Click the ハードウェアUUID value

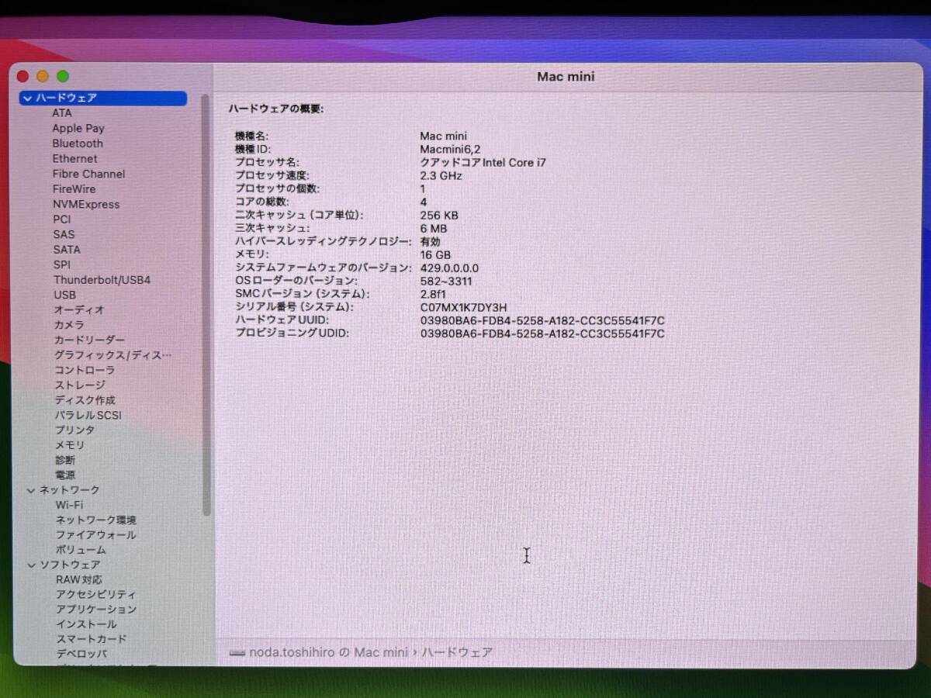tap(542, 321)
